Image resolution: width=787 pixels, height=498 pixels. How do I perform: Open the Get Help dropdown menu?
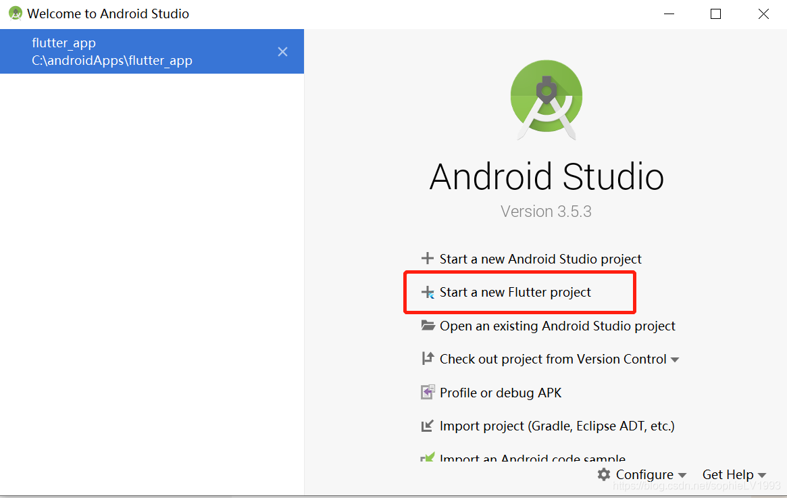pyautogui.click(x=734, y=474)
